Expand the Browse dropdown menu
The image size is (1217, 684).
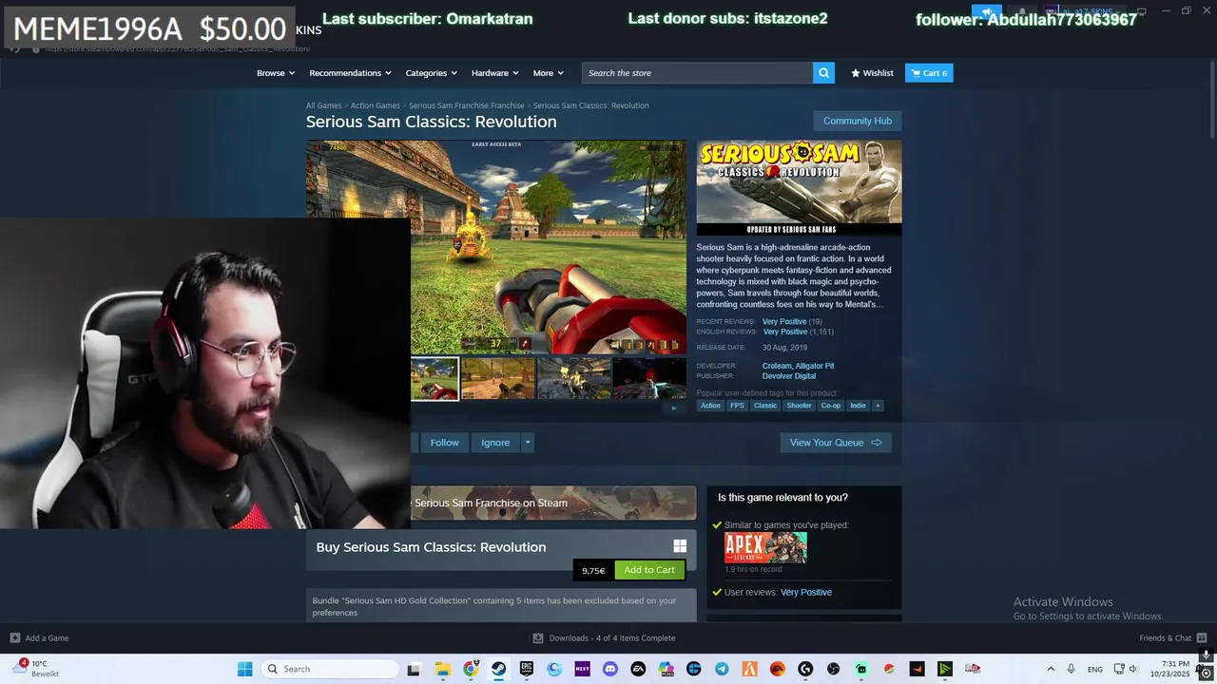(x=276, y=73)
